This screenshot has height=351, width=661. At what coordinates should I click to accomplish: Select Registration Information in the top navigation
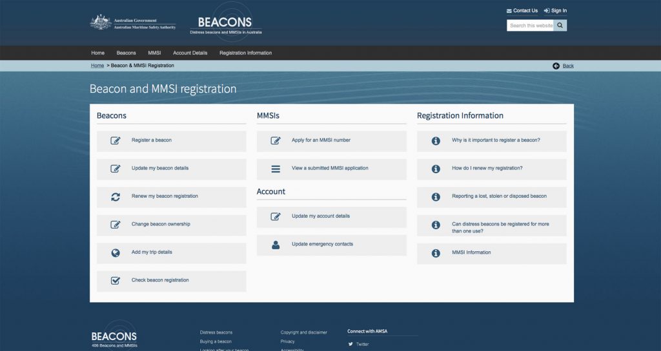click(x=245, y=53)
